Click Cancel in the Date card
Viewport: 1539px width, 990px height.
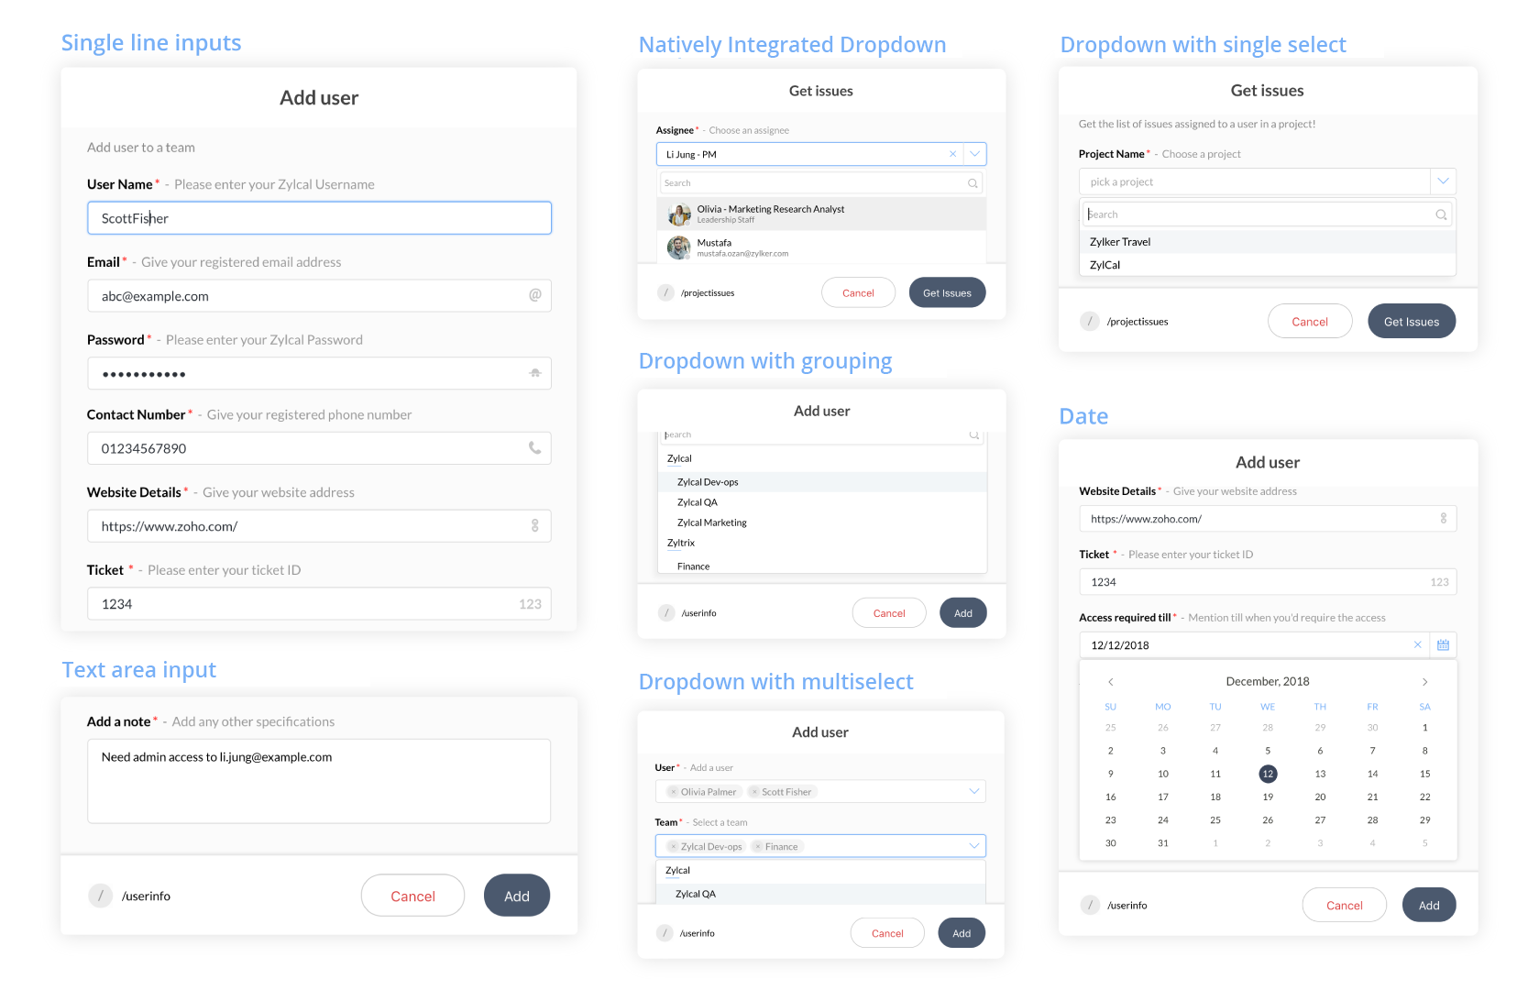click(x=1345, y=905)
